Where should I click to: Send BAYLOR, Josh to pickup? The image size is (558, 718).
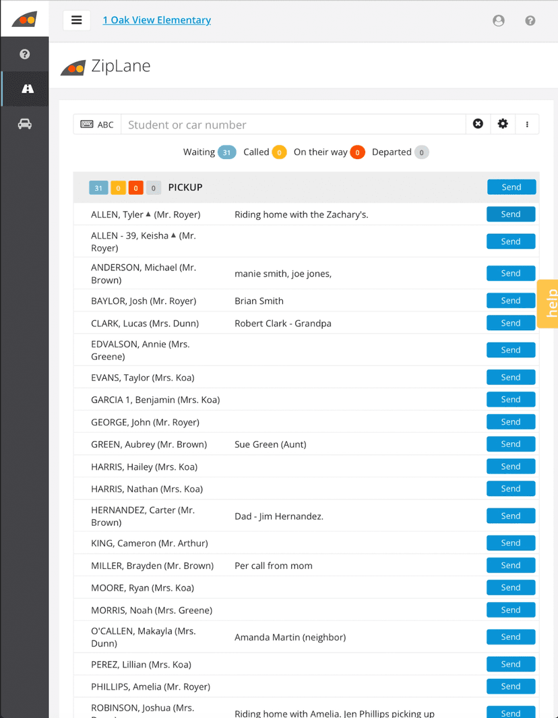(511, 301)
